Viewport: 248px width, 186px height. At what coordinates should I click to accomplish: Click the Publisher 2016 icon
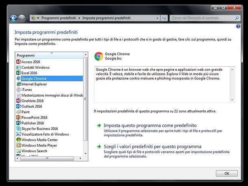click(x=19, y=123)
